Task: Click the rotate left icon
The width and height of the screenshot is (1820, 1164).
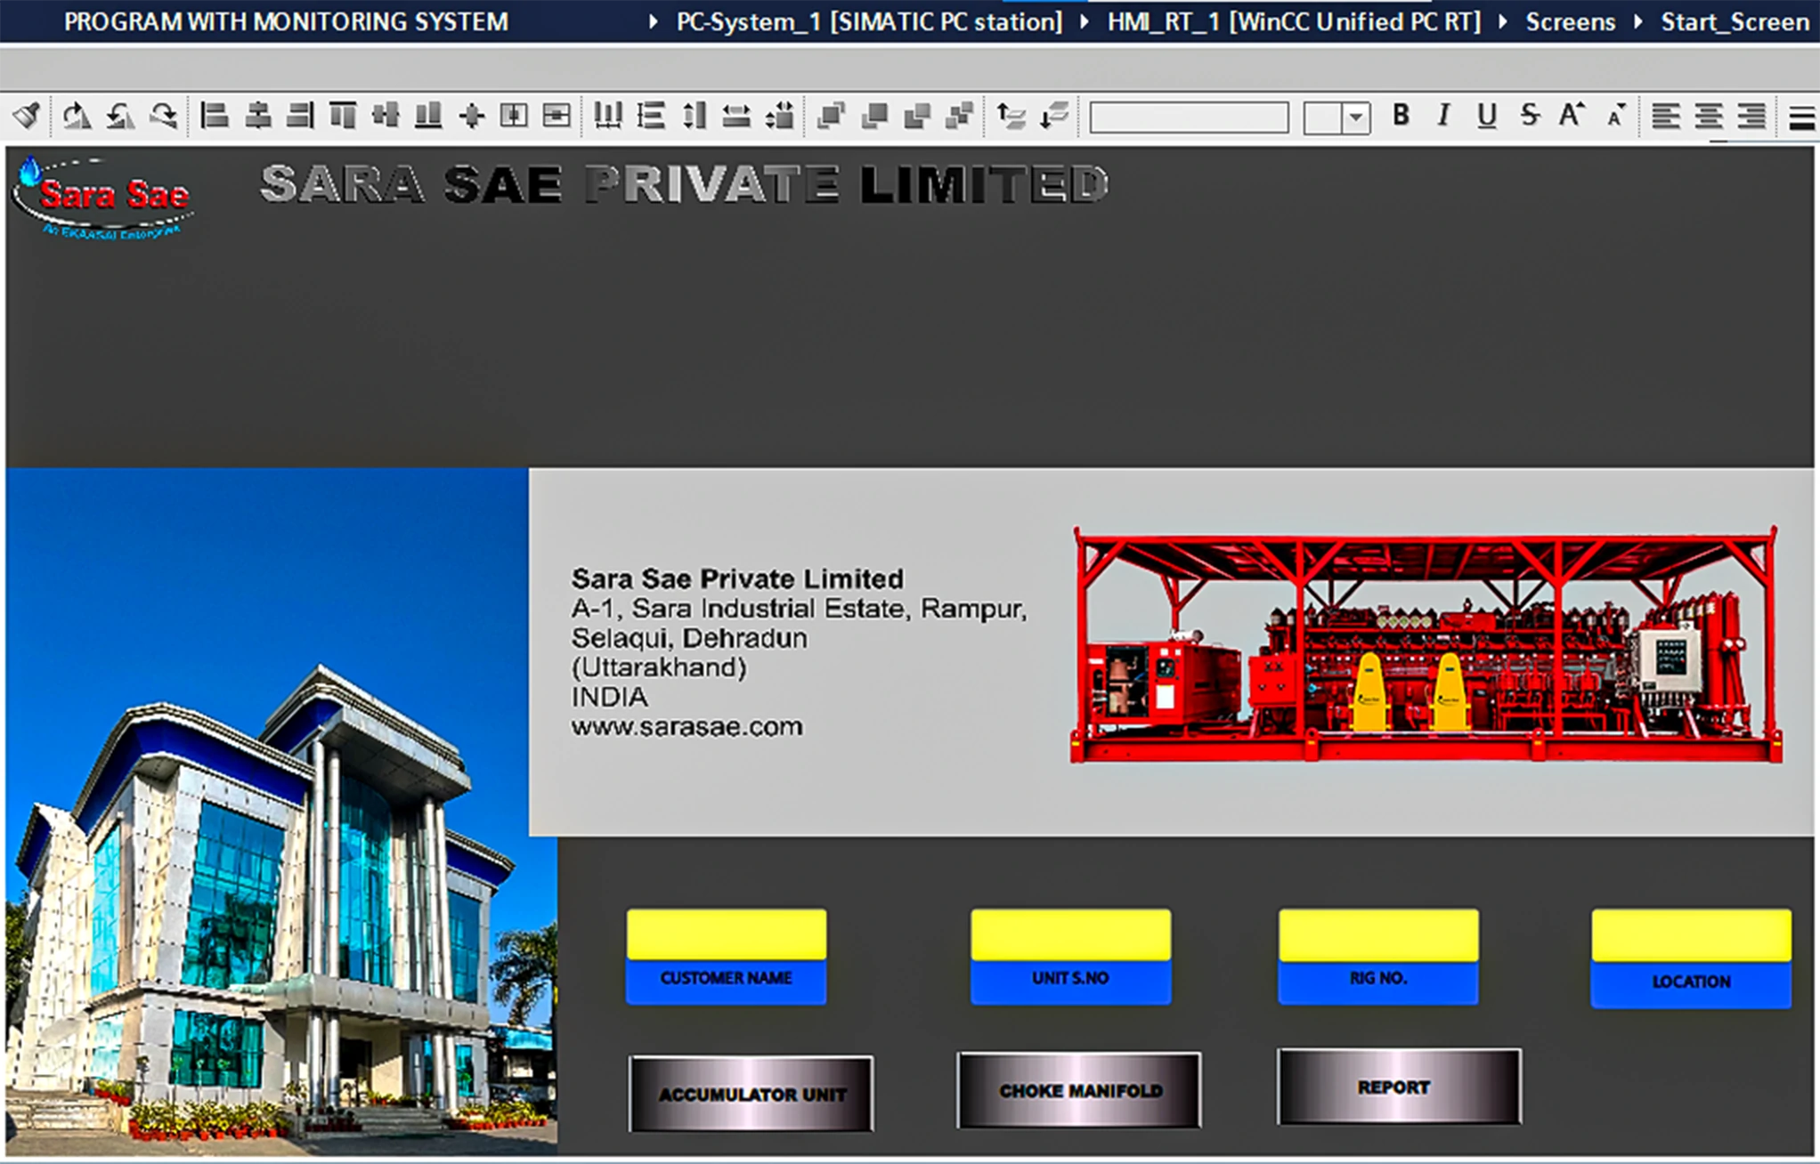Action: pos(120,116)
